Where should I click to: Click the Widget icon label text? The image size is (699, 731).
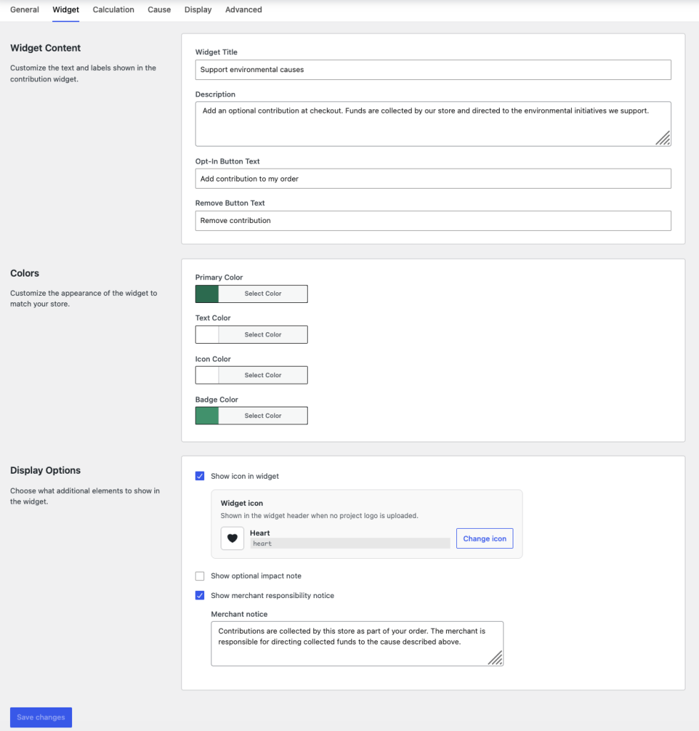click(242, 503)
